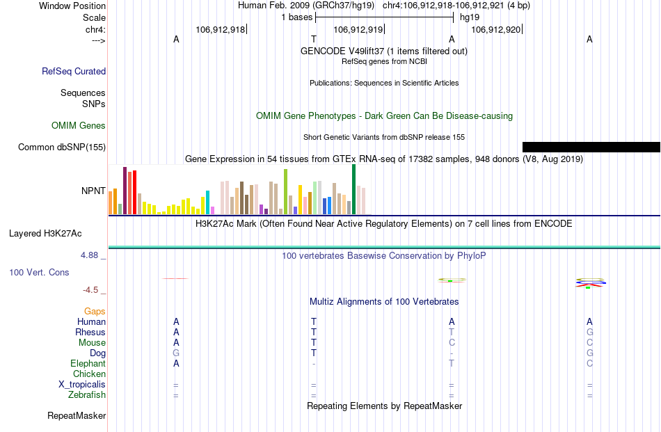The height and width of the screenshot is (432, 661).
Task: Click the Scale label on left
Action: point(94,17)
